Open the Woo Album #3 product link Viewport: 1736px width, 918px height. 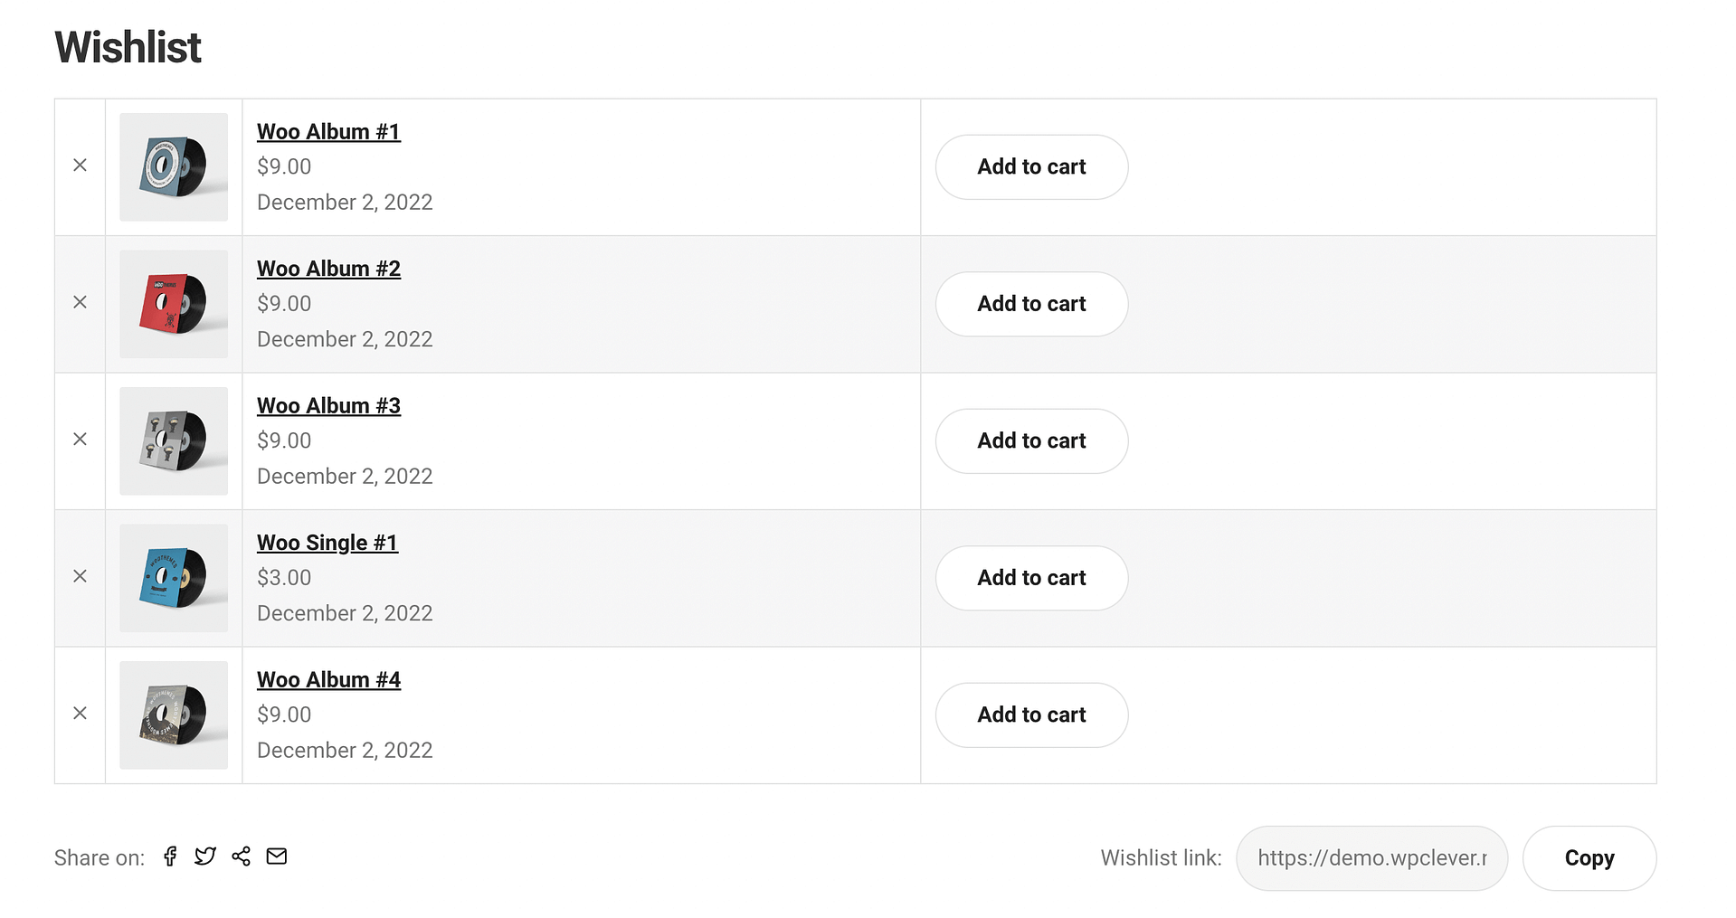pyautogui.click(x=328, y=406)
